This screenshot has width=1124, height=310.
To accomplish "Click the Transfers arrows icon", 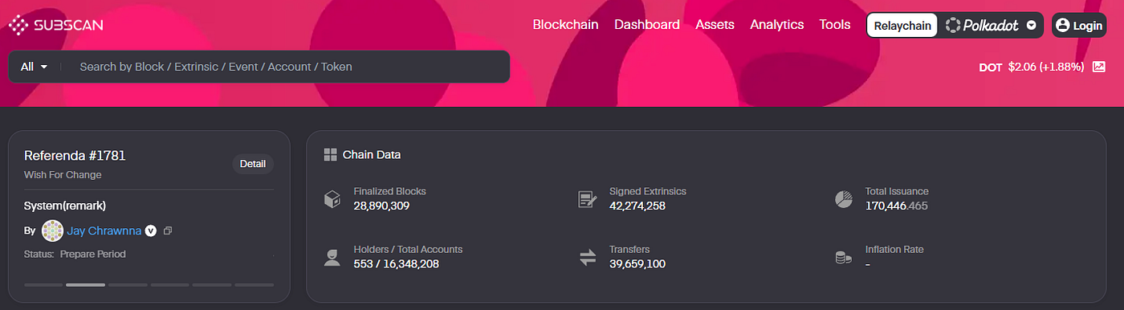I will click(588, 257).
